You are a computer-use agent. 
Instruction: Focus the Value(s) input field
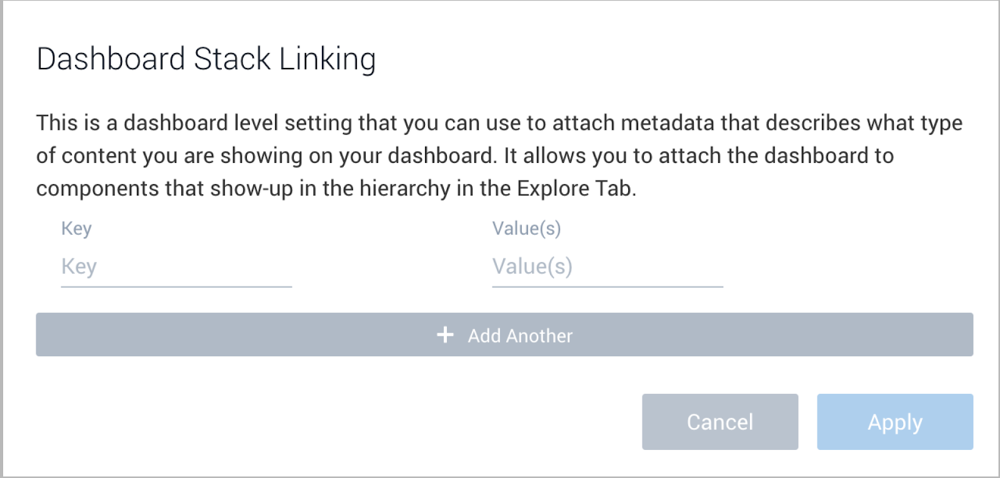[607, 267]
